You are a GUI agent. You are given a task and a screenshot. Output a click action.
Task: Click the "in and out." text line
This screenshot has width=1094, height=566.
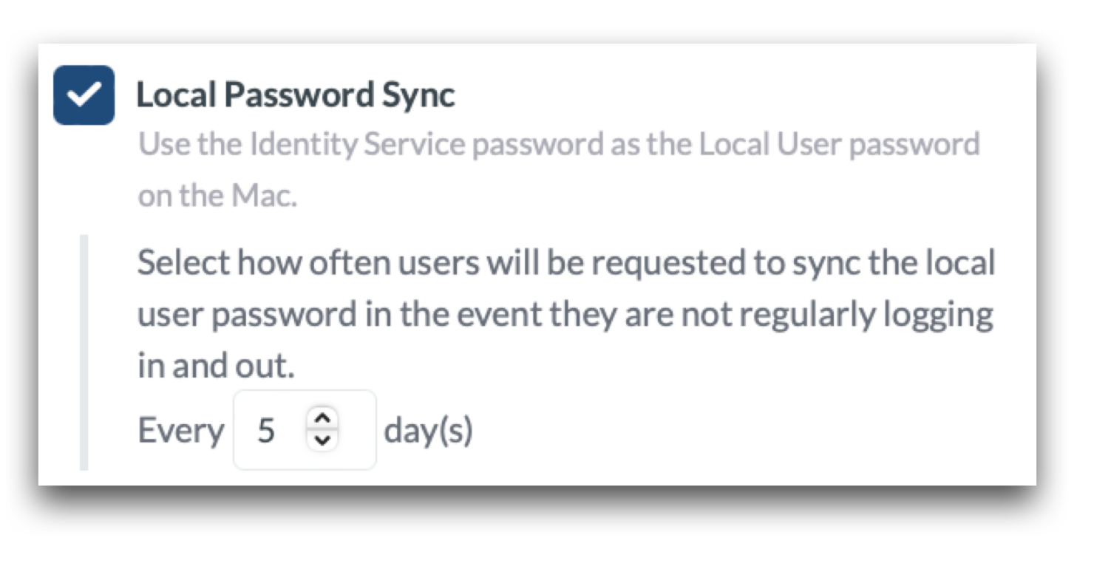(216, 366)
